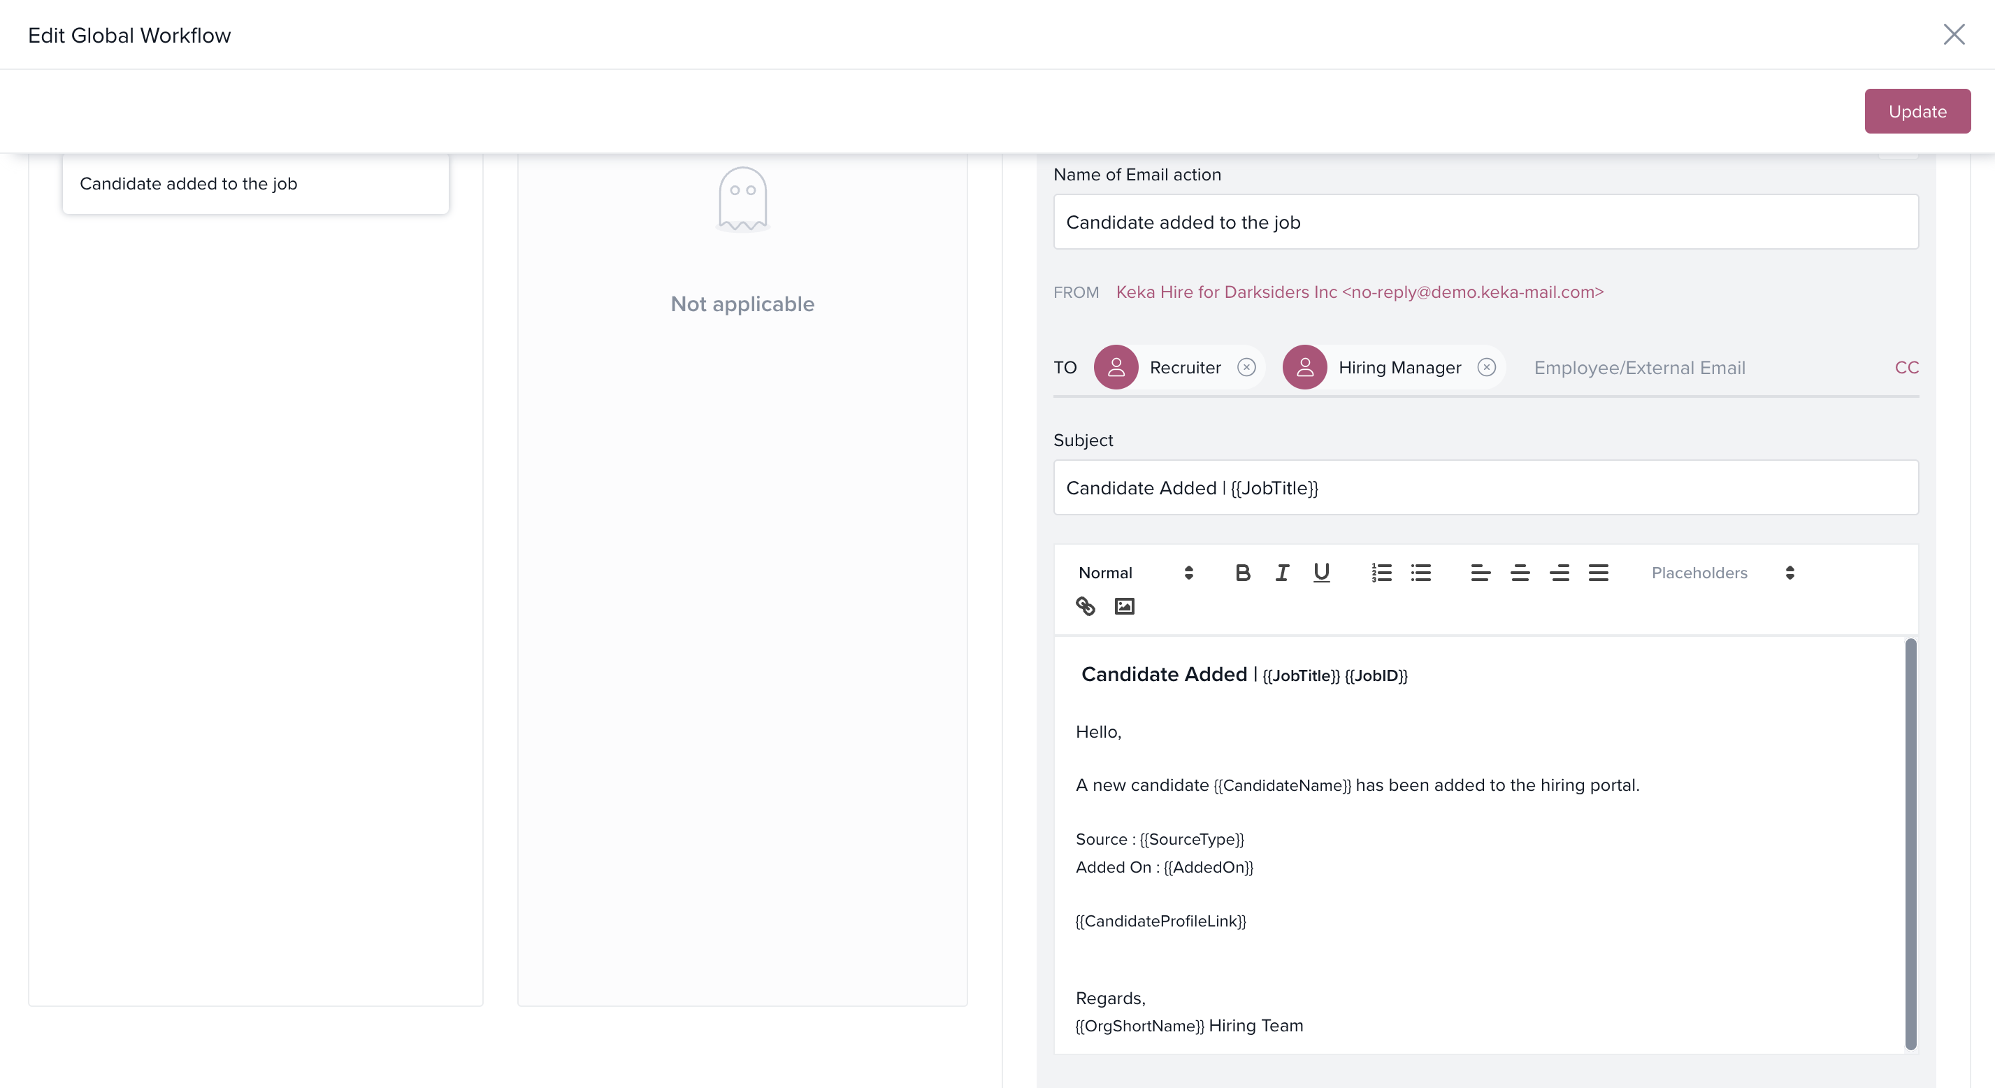The height and width of the screenshot is (1088, 1995).
Task: Center align the email text
Action: [x=1520, y=573]
